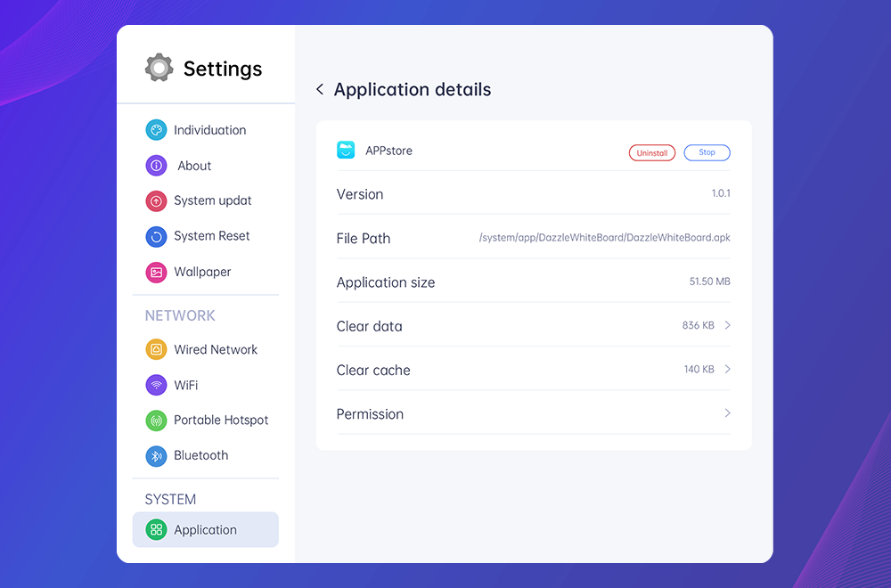891x588 pixels.
Task: Click the Individuation palette icon
Action: [156, 130]
